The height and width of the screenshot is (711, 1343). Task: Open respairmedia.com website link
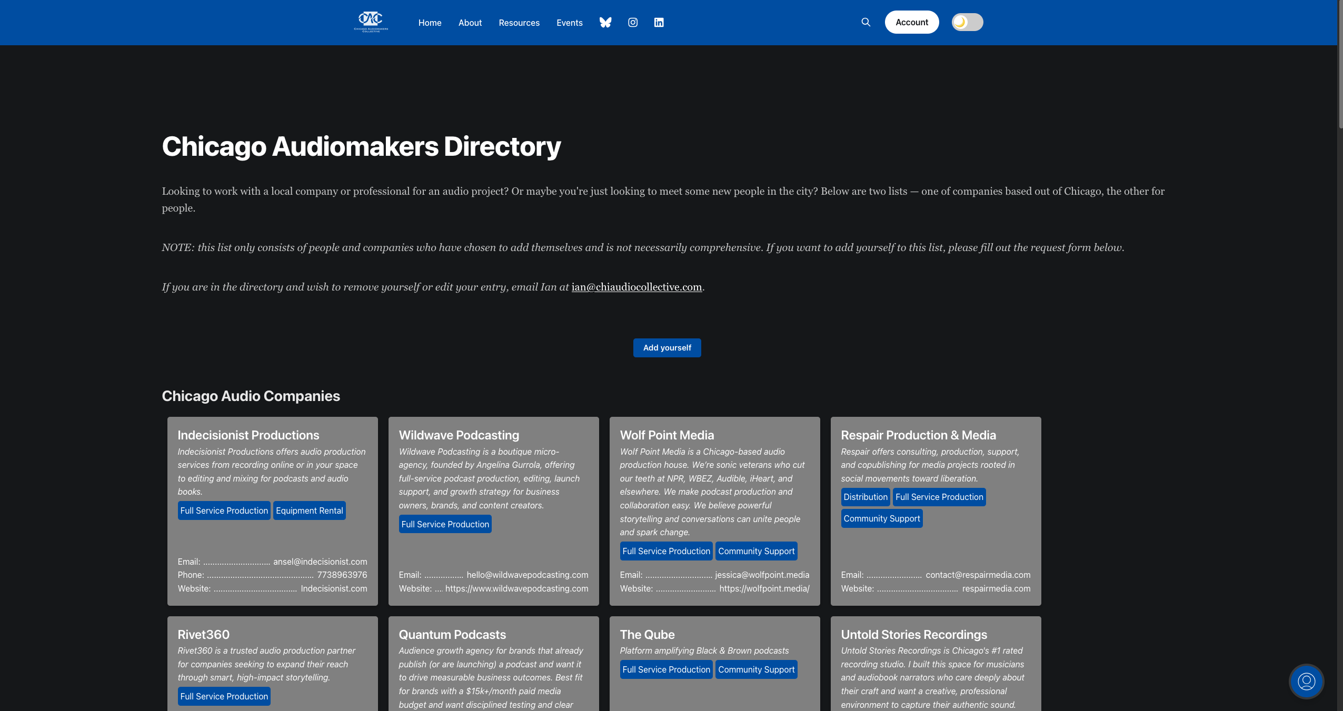[997, 588]
